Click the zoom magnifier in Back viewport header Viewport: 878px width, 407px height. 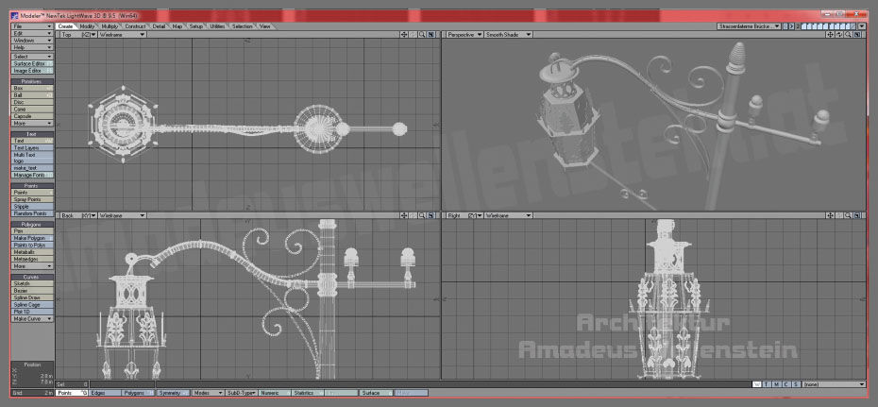(x=422, y=215)
